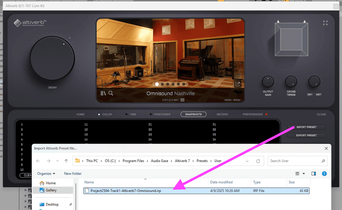Toggle the TIME section indicator dot

tap(126, 114)
